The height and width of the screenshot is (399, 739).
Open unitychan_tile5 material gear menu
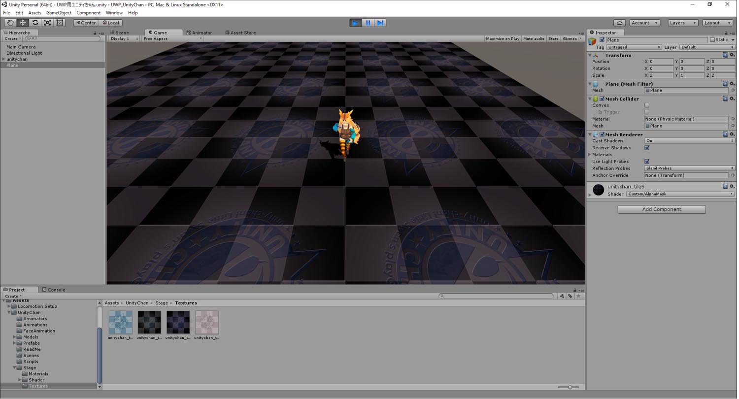pos(732,186)
